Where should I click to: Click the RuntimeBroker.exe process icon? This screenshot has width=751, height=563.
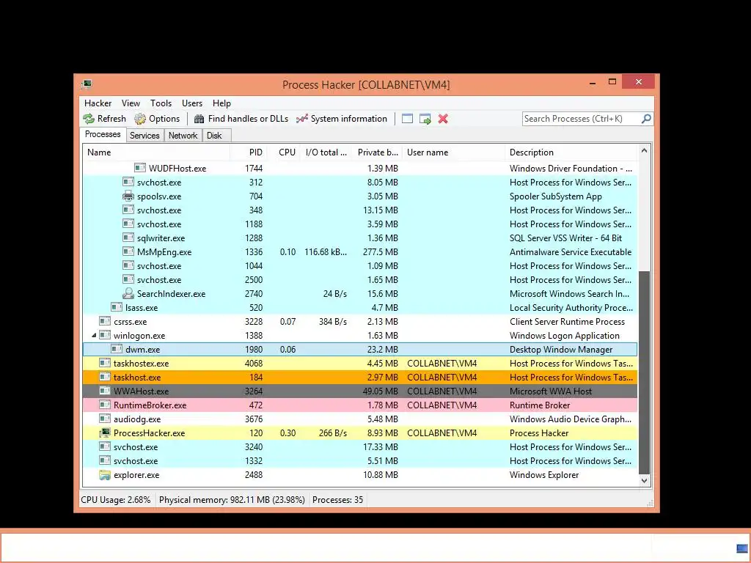pos(104,405)
